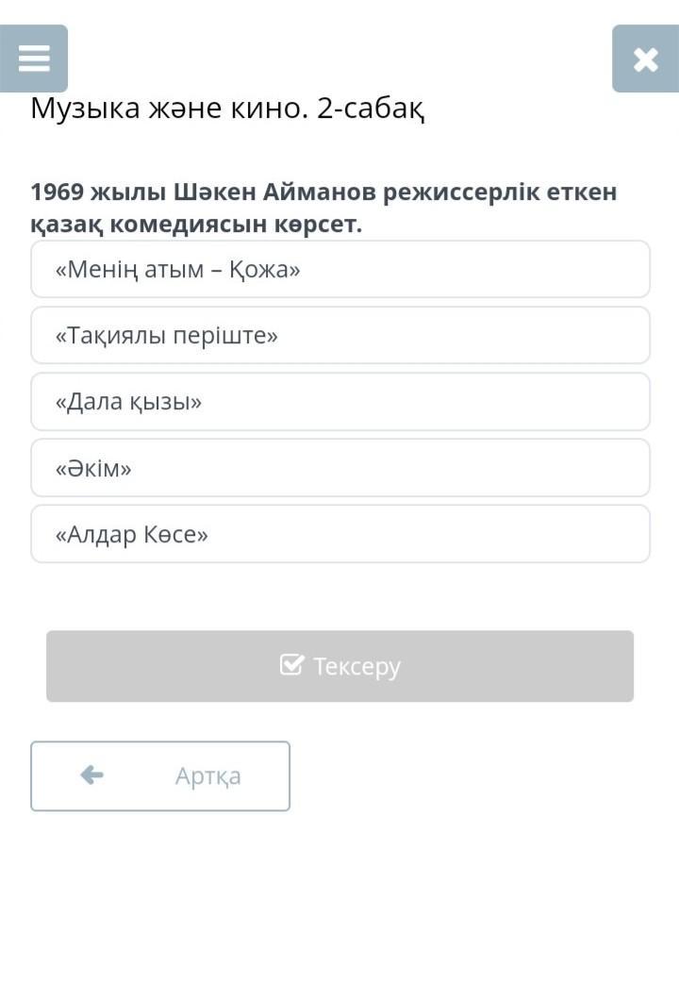Go back with the Артқа button
The width and height of the screenshot is (679, 1000).
pos(160,775)
